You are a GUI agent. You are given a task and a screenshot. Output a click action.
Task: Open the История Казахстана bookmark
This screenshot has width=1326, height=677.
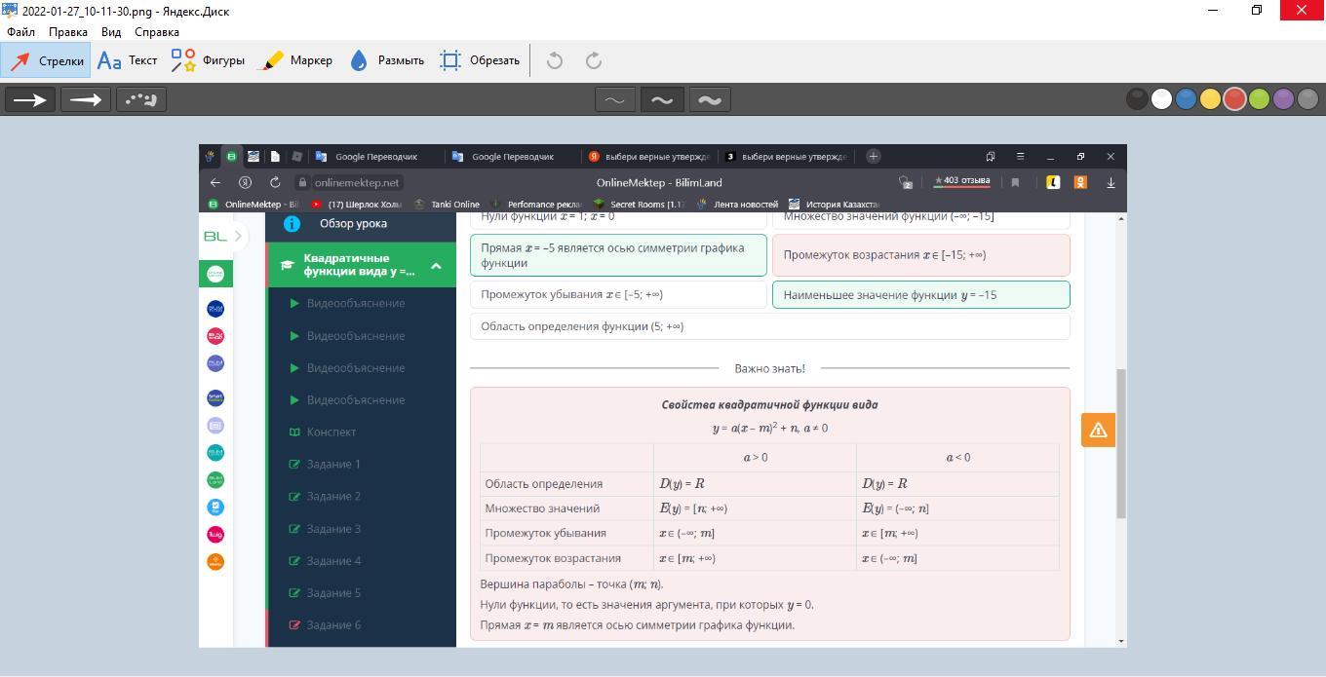pos(835,205)
